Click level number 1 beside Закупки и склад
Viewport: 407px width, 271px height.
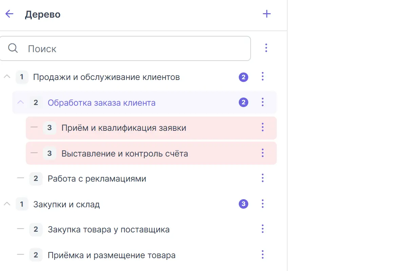point(22,204)
